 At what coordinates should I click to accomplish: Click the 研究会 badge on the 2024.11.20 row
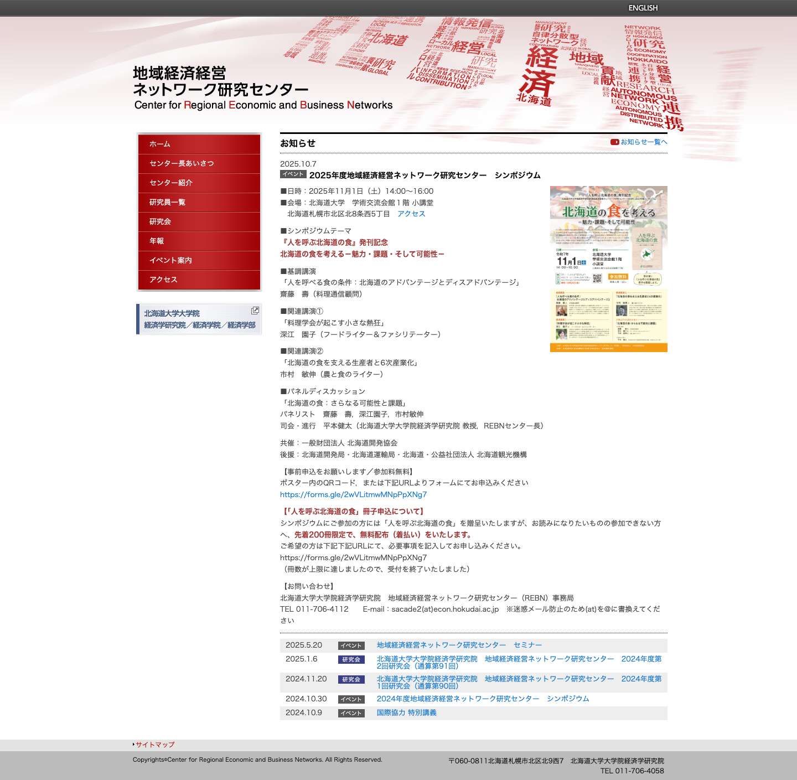coord(351,679)
